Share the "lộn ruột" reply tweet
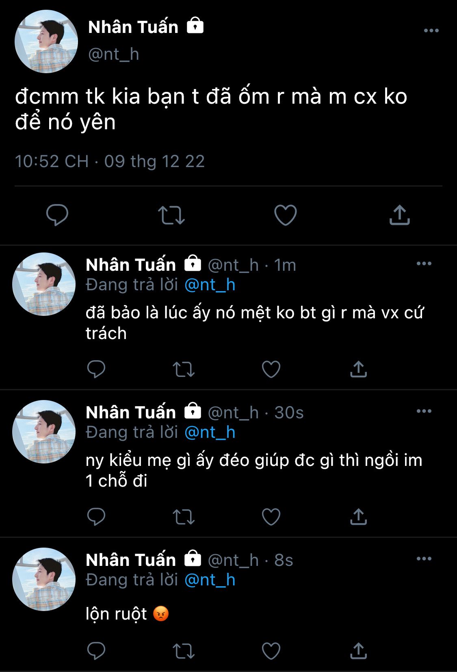The height and width of the screenshot is (672, 457). (x=358, y=651)
